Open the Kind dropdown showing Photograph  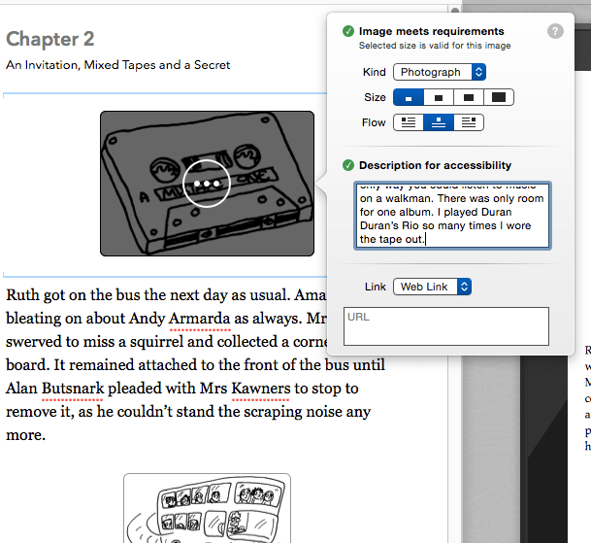(x=439, y=72)
